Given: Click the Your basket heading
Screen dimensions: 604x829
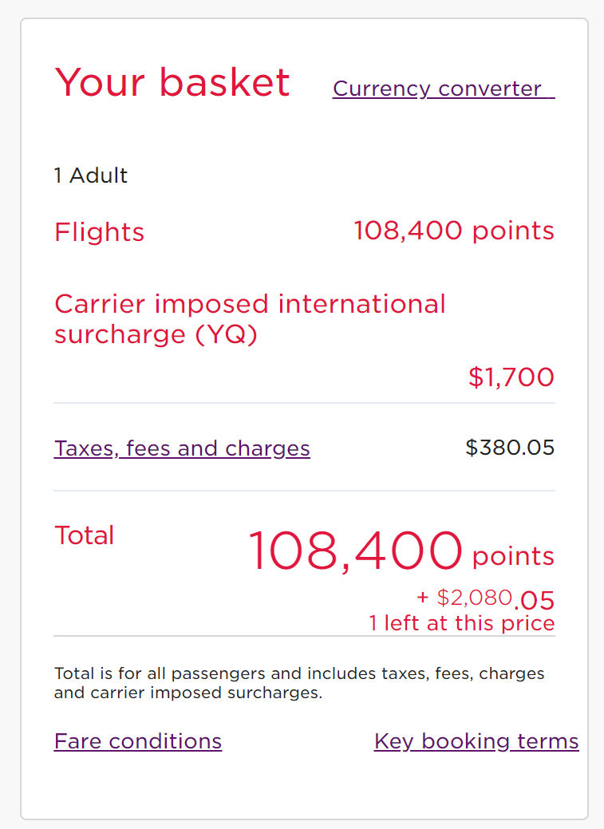Looking at the screenshot, I should (172, 83).
